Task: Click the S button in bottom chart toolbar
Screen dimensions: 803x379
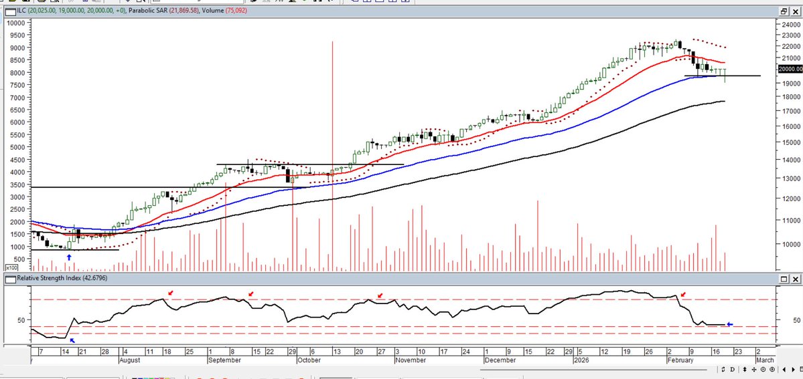Action: (723, 369)
